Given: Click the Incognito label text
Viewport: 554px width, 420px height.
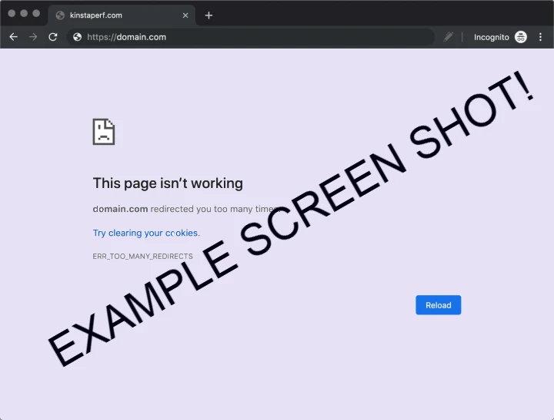Looking at the screenshot, I should [491, 37].
